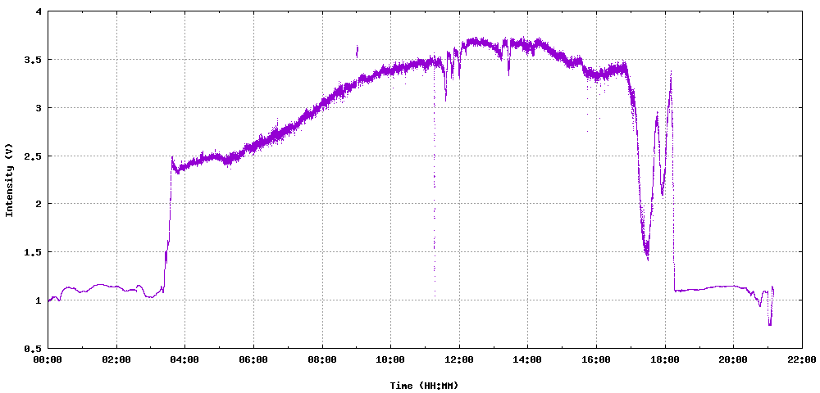Image resolution: width=820 pixels, height=393 pixels.
Task: Click the x-axis tick label "16:00"
Action: point(596,359)
